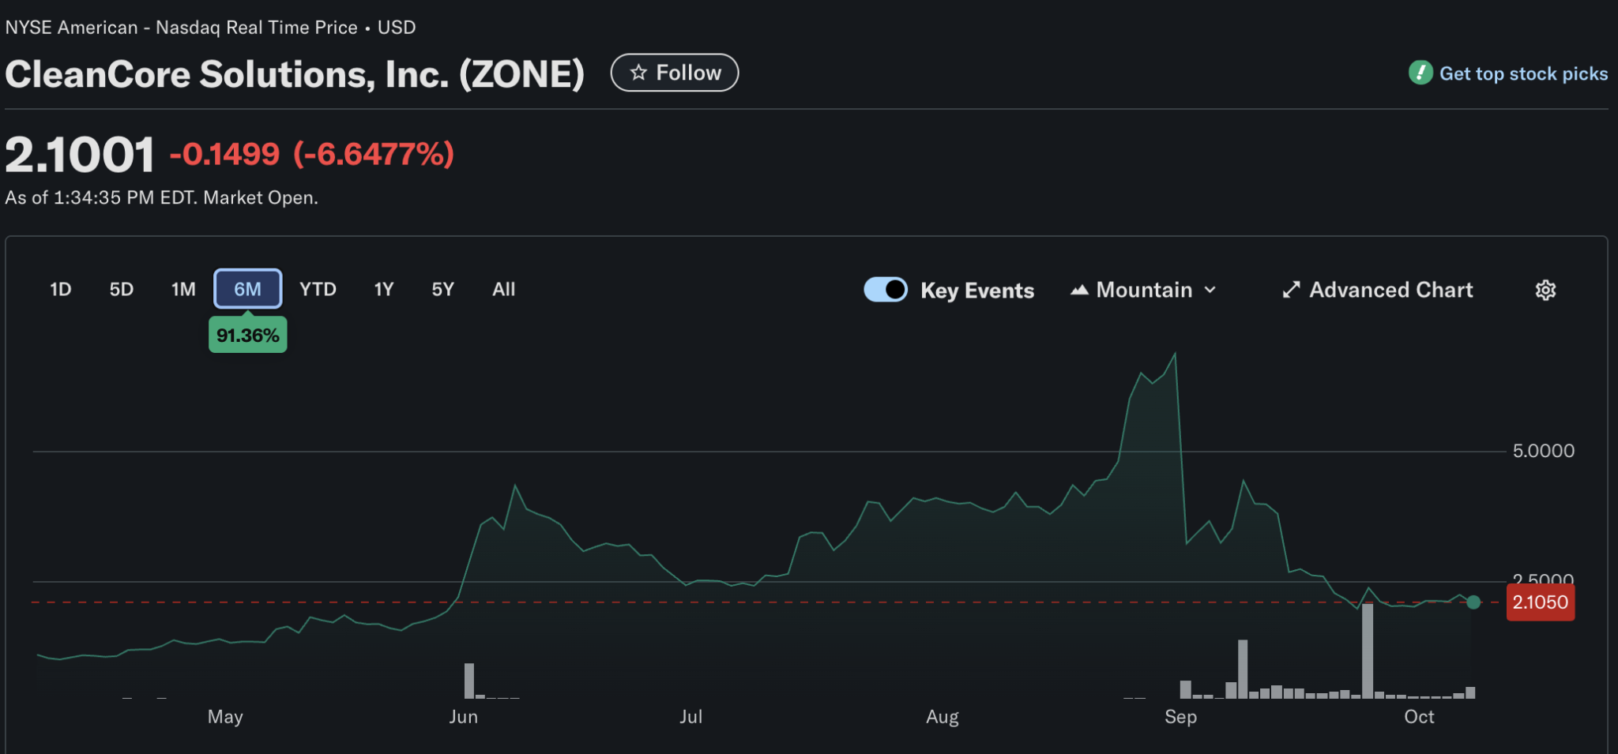Open Advanced Chart view
Screen dimensions: 1618x754
point(1390,290)
